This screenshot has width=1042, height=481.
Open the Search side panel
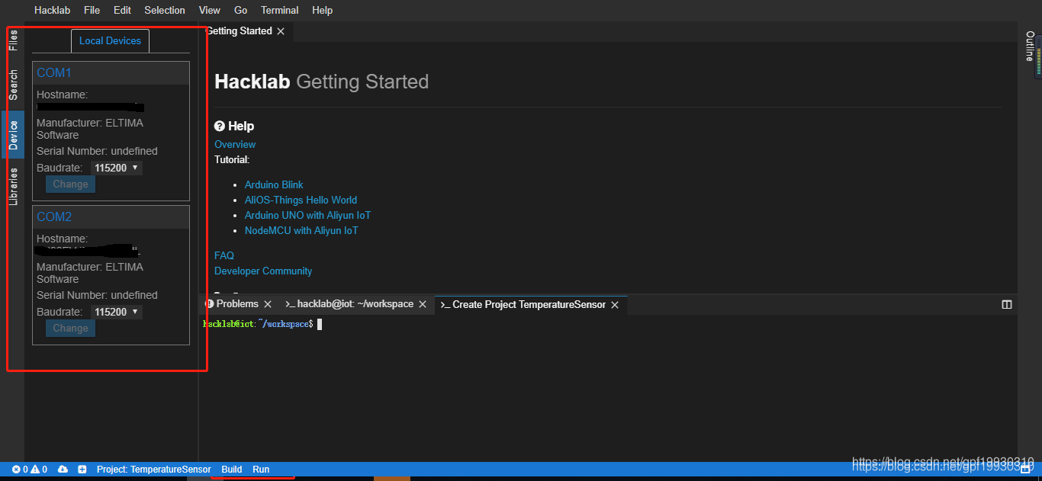(x=13, y=85)
